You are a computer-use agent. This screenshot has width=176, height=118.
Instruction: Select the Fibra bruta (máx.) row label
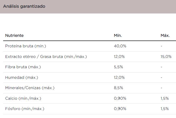pos(23,67)
